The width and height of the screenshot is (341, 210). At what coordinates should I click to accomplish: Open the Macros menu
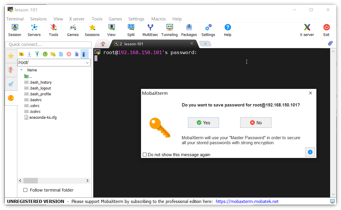point(158,19)
